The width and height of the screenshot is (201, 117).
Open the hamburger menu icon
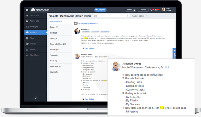[27, 10]
